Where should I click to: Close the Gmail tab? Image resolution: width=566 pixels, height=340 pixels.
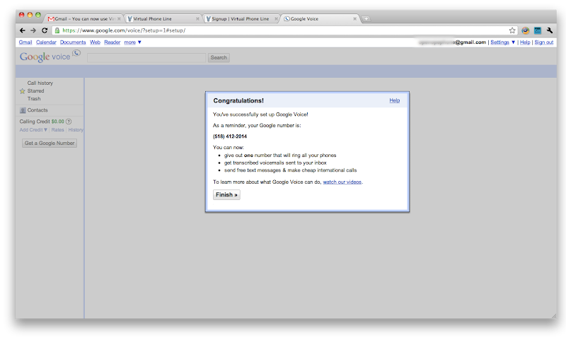(x=119, y=19)
